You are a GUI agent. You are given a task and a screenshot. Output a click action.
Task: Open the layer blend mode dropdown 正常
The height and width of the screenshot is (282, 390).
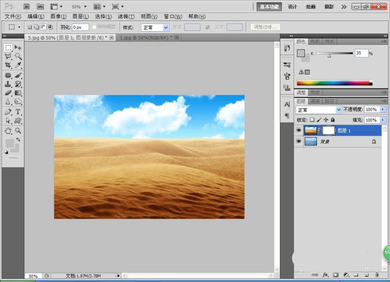tap(319, 110)
